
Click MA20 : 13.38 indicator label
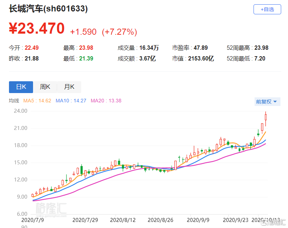pos(106,101)
